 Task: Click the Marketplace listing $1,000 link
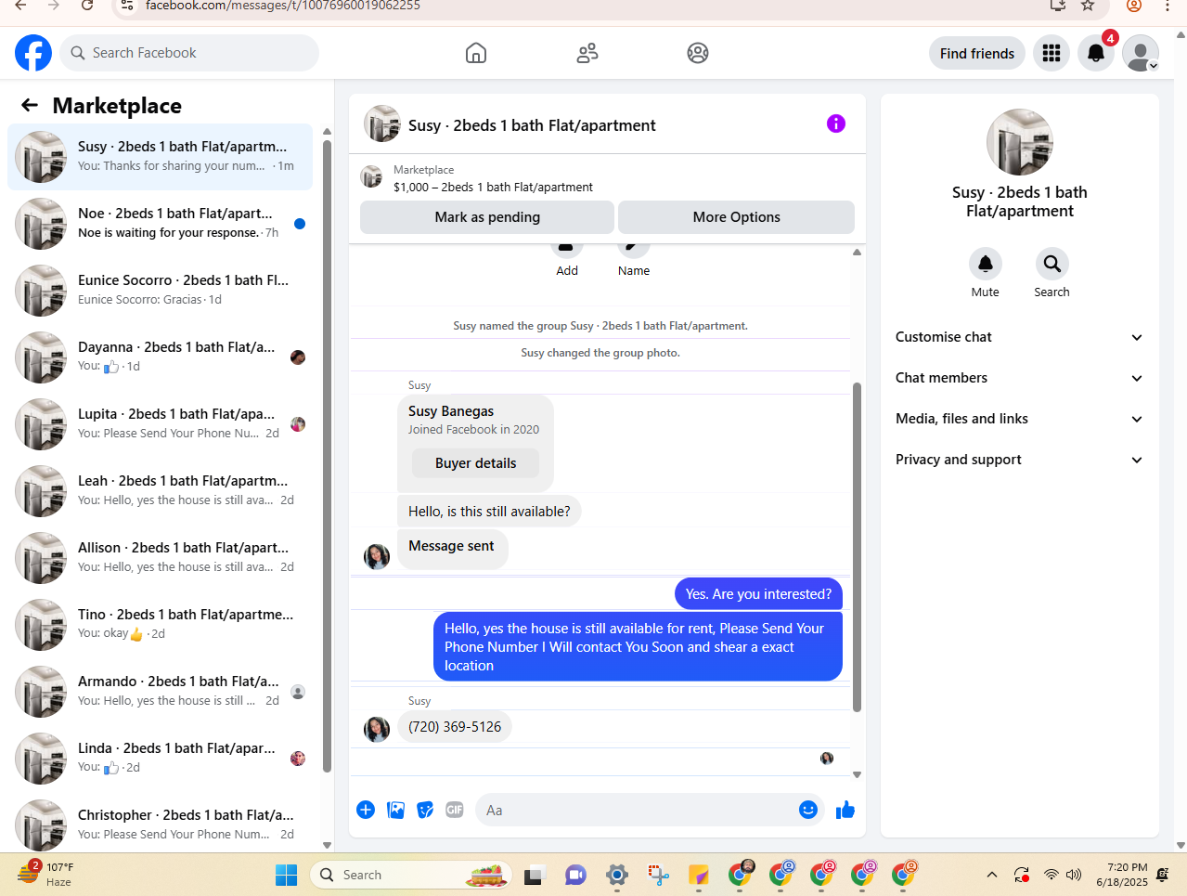(493, 187)
